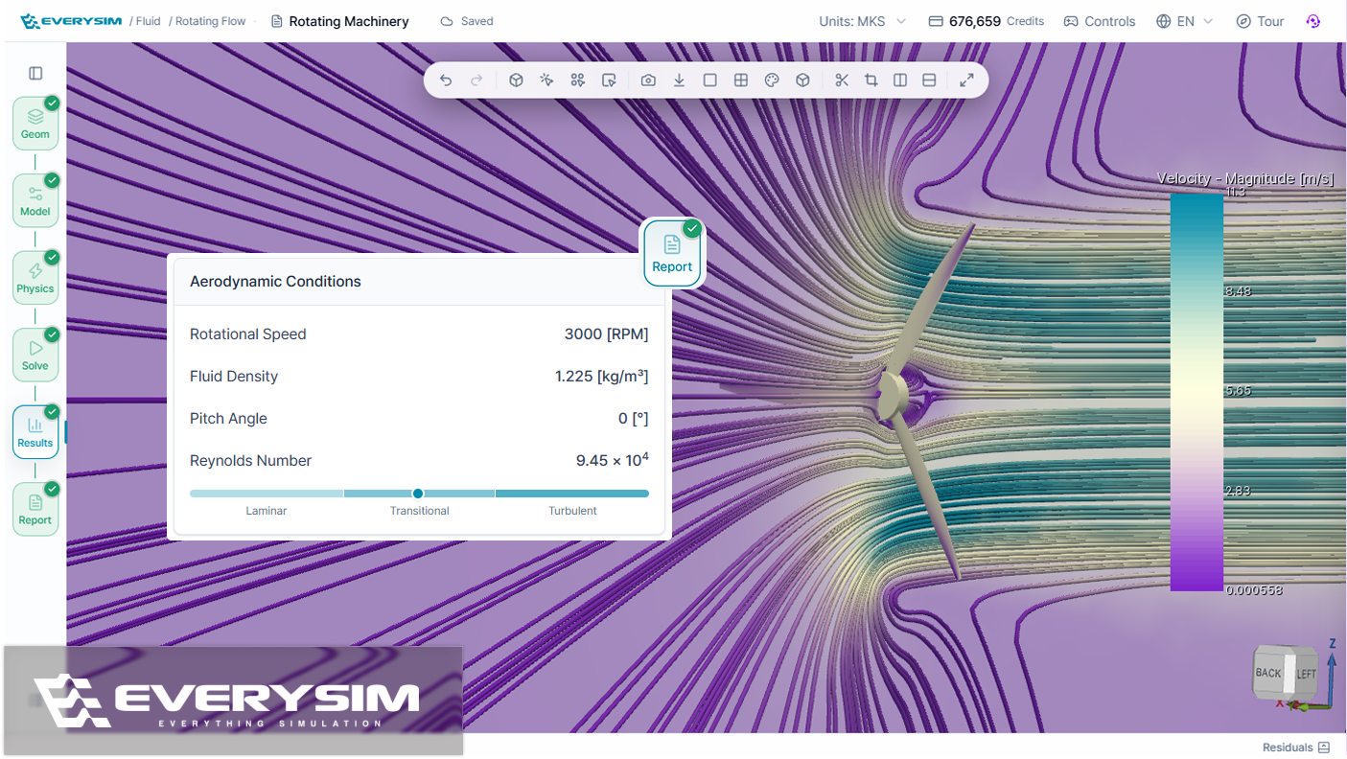Split the view with vertical columns icon
Image resolution: width=1347 pixels, height=759 pixels.
(900, 80)
